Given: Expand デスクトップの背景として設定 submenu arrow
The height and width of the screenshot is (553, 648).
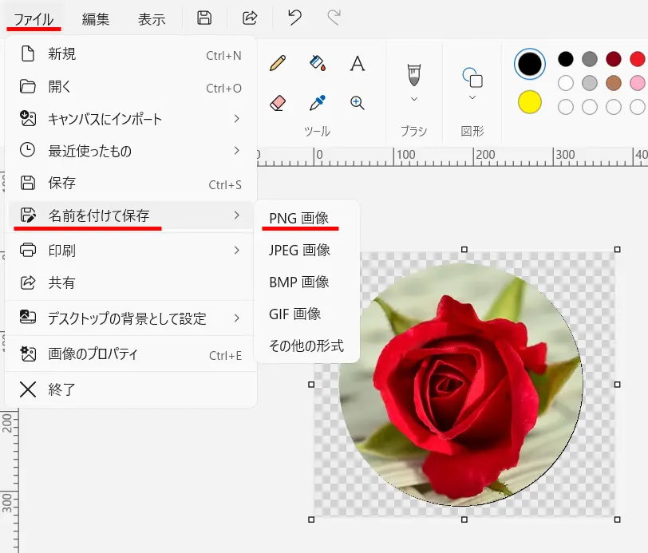Looking at the screenshot, I should pyautogui.click(x=237, y=318).
